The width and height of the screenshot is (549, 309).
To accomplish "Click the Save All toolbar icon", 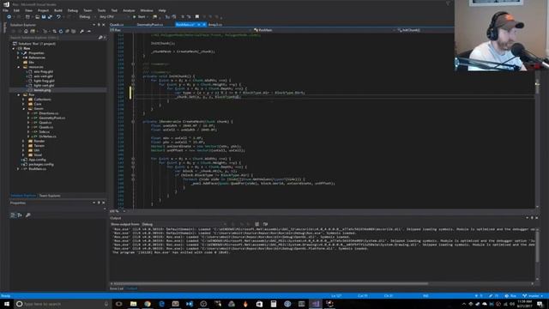I will click(50, 17).
